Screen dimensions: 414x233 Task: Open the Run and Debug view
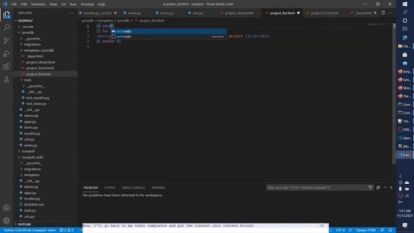click(x=6, y=53)
